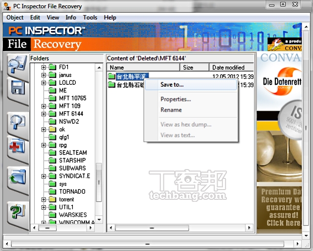
Task: Expand the torrent folder node
Action: point(44,199)
